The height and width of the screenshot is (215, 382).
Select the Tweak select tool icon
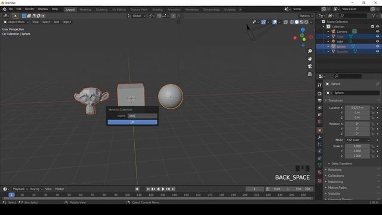click(15, 16)
